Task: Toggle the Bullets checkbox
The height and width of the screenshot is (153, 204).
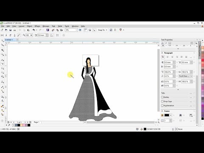Action: tap(162, 97)
